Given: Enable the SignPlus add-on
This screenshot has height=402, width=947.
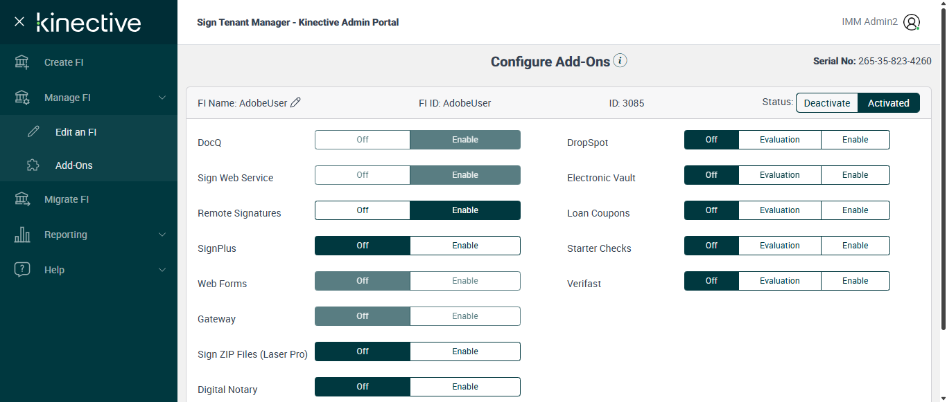Looking at the screenshot, I should (x=464, y=246).
